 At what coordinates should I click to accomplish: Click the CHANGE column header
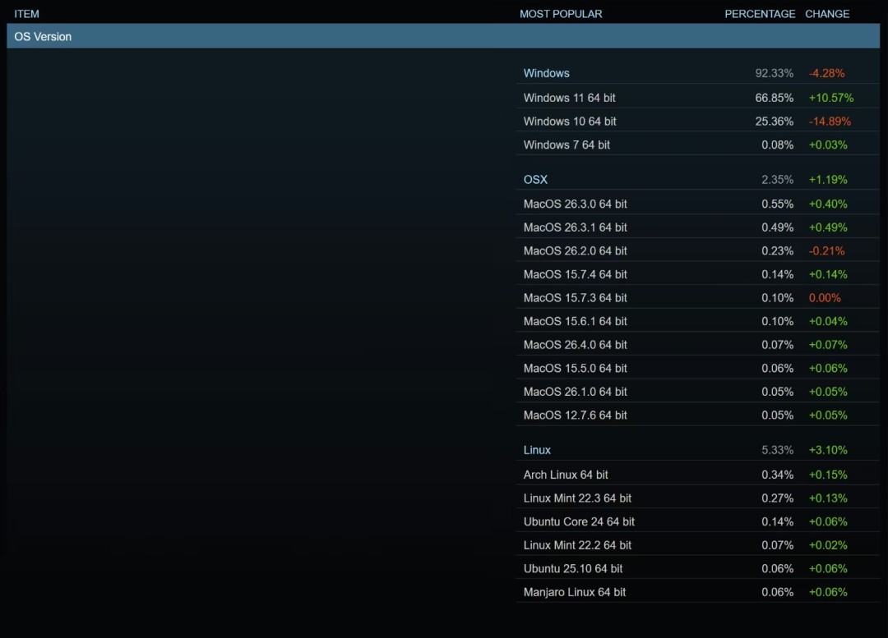click(x=827, y=14)
